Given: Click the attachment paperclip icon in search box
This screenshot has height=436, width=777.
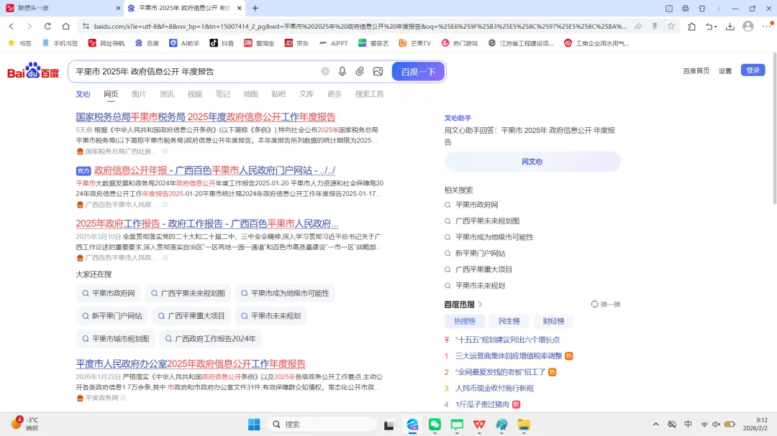Looking at the screenshot, I should point(360,71).
